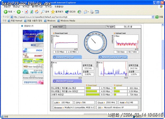Viewport: 165px width, 119px height.
Task: Click the Print toolbar icon
Action: tap(92, 12)
